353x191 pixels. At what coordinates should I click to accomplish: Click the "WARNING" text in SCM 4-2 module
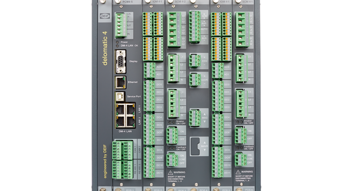click(179, 172)
